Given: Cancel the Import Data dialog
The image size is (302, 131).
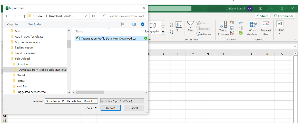Looking at the screenshot, I should 134,108.
